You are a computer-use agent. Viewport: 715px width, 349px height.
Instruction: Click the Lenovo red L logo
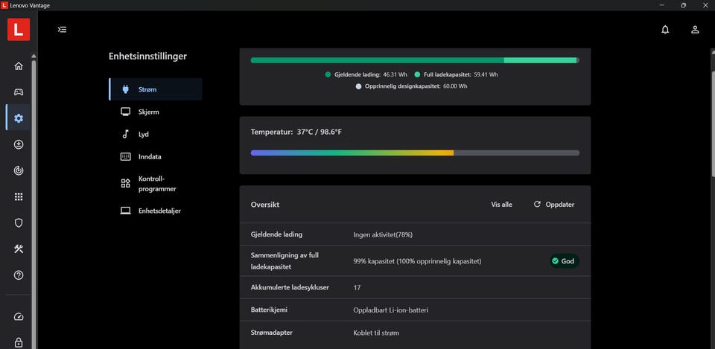point(18,30)
